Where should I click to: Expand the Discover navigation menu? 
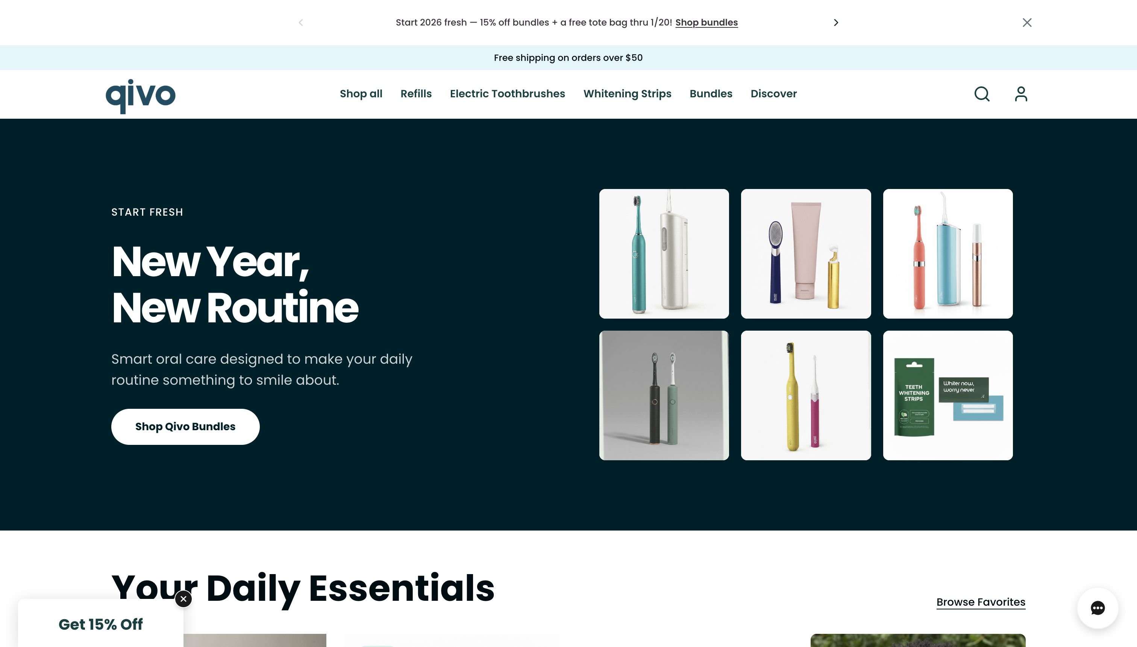[773, 94]
